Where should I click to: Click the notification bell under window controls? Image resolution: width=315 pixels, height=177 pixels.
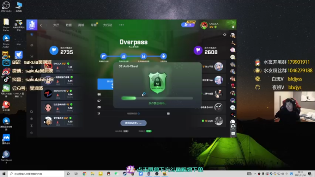233,27
